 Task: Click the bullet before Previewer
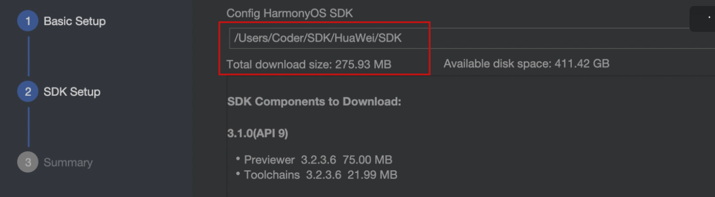(x=238, y=159)
